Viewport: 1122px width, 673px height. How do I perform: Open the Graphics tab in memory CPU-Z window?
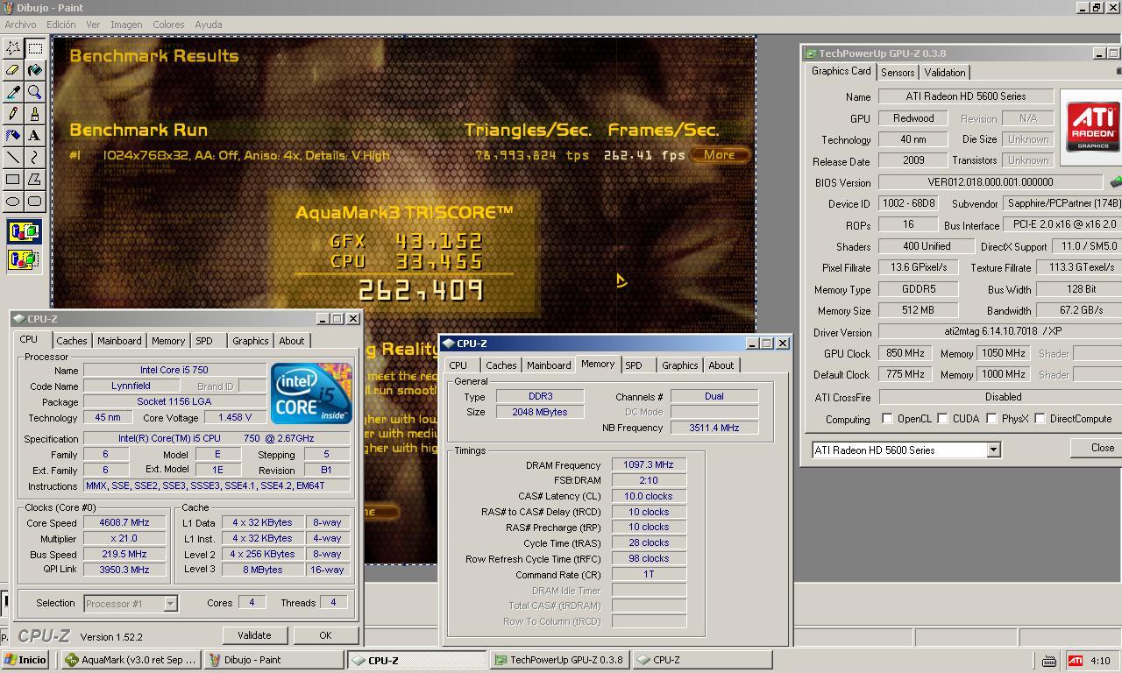click(x=680, y=365)
